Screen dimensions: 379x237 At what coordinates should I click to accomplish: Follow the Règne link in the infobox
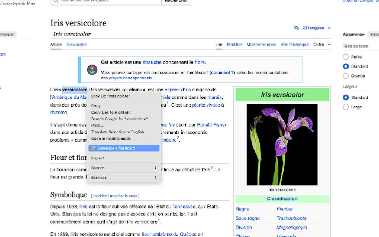pos(242,209)
